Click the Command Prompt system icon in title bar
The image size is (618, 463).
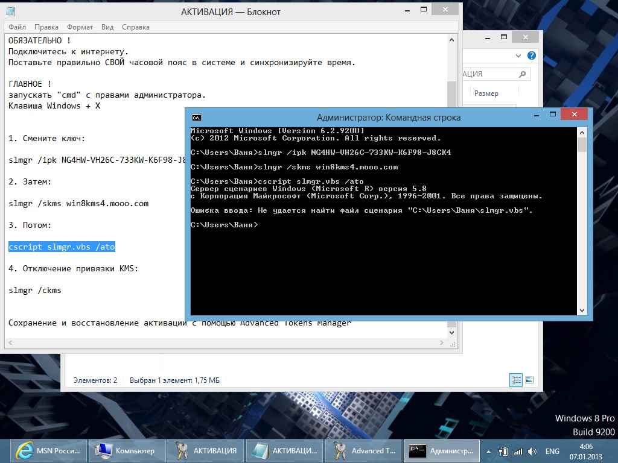point(196,118)
